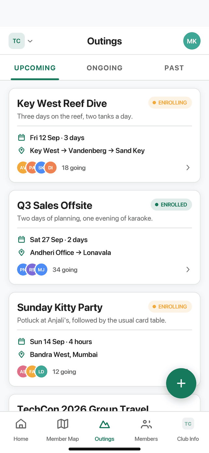Select the Upcoming tab
209x453 pixels.
(x=35, y=68)
